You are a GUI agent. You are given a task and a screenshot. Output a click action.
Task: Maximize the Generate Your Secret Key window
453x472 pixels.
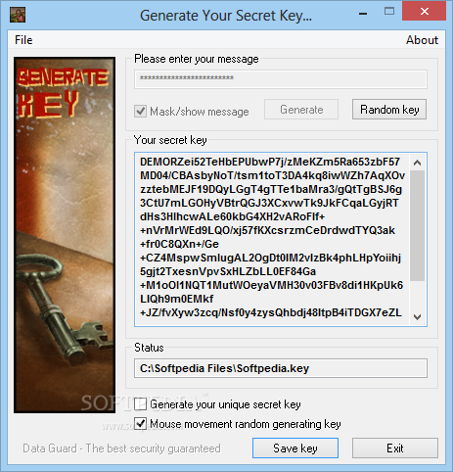[389, 12]
